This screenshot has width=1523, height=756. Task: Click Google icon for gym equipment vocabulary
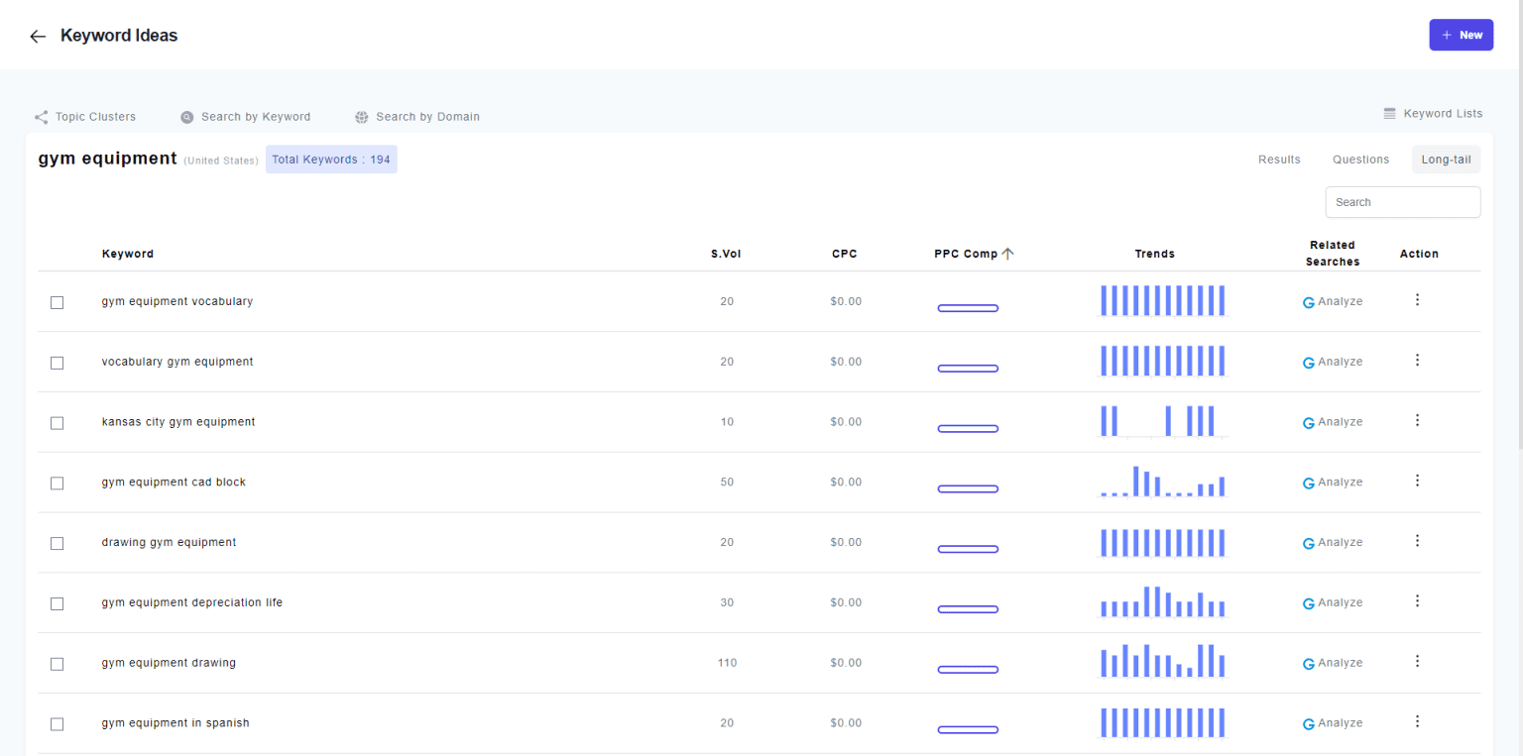tap(1309, 302)
